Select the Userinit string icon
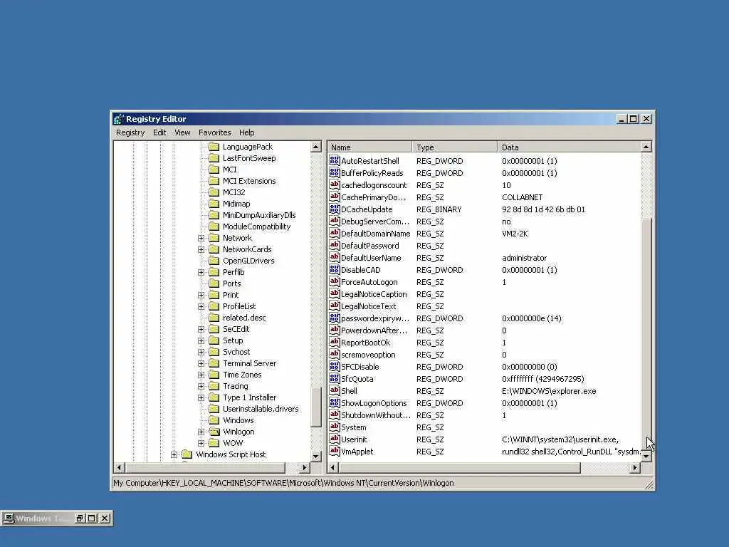 click(335, 439)
